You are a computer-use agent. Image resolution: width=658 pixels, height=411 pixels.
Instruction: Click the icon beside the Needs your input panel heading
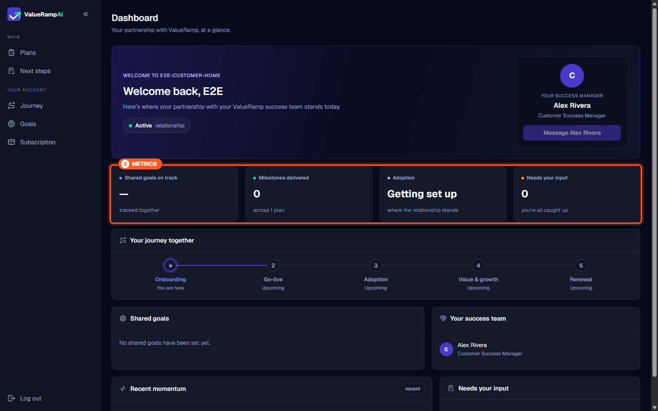point(451,388)
